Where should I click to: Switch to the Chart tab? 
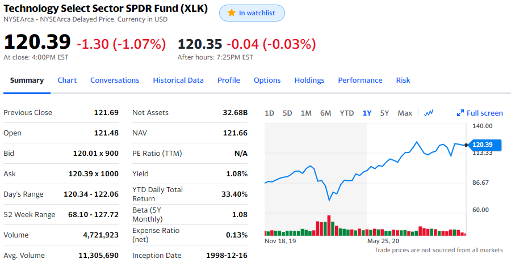coord(67,80)
